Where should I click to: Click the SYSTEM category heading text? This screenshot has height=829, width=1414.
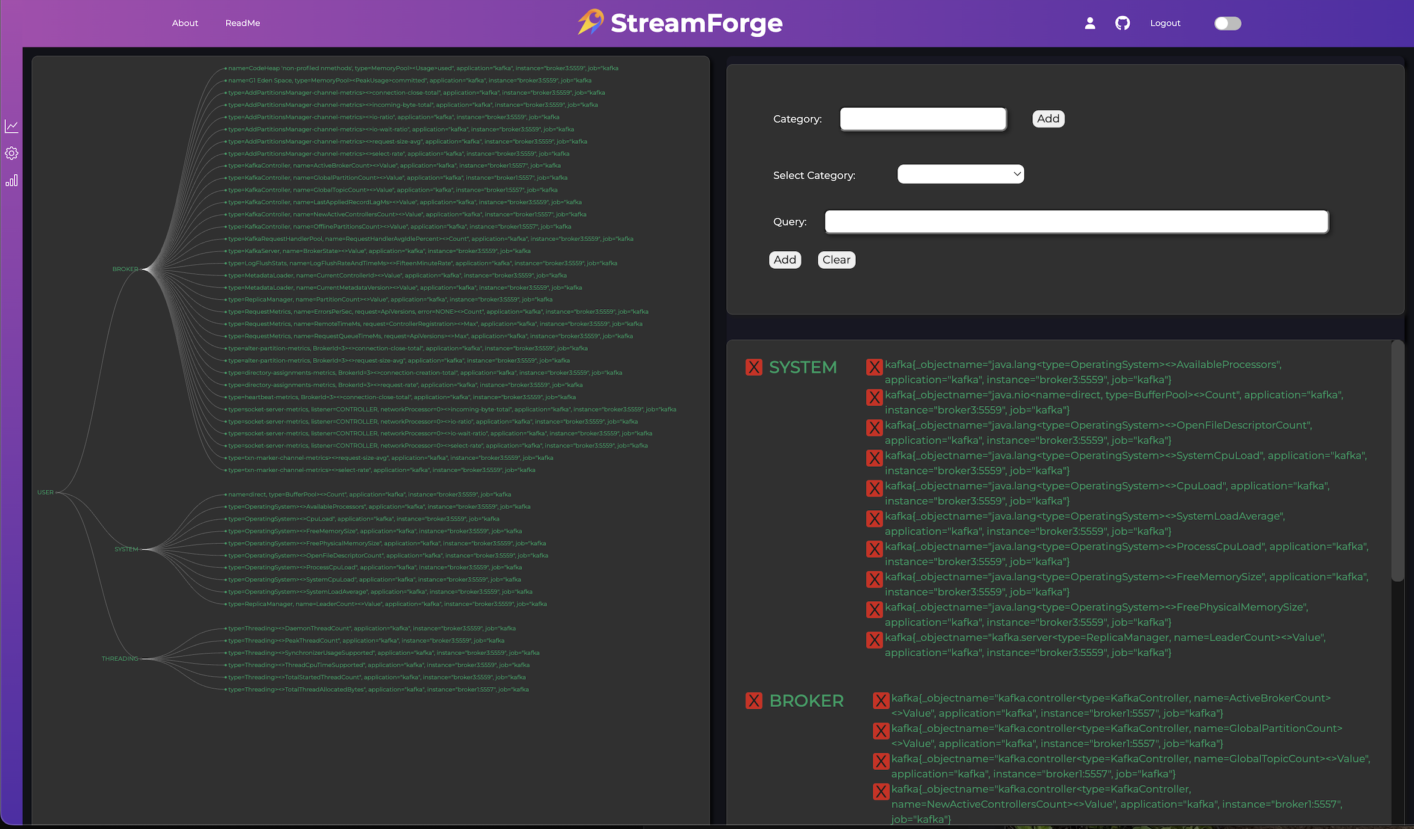point(803,367)
